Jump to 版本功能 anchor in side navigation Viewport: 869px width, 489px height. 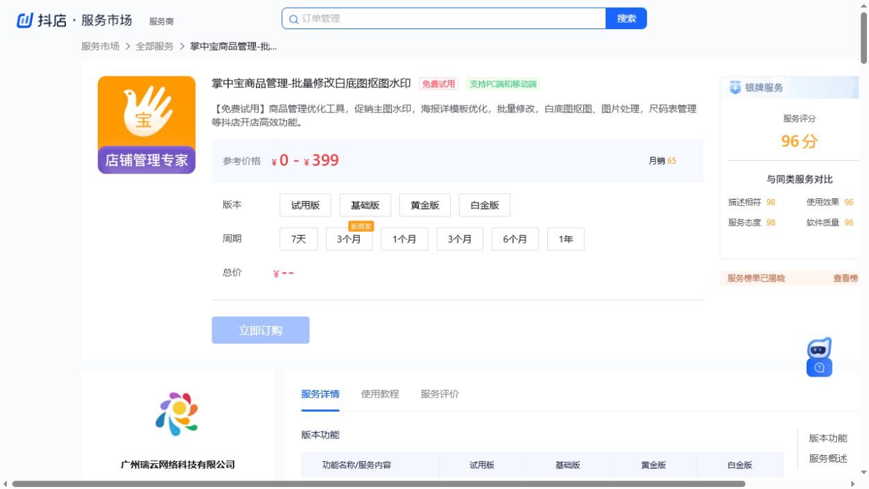pyautogui.click(x=828, y=438)
